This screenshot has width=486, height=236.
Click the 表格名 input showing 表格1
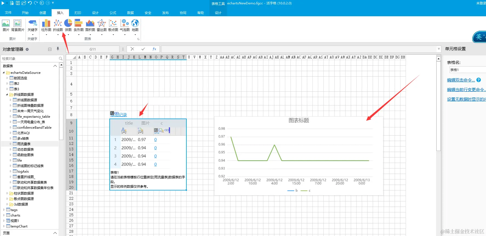pos(468,70)
